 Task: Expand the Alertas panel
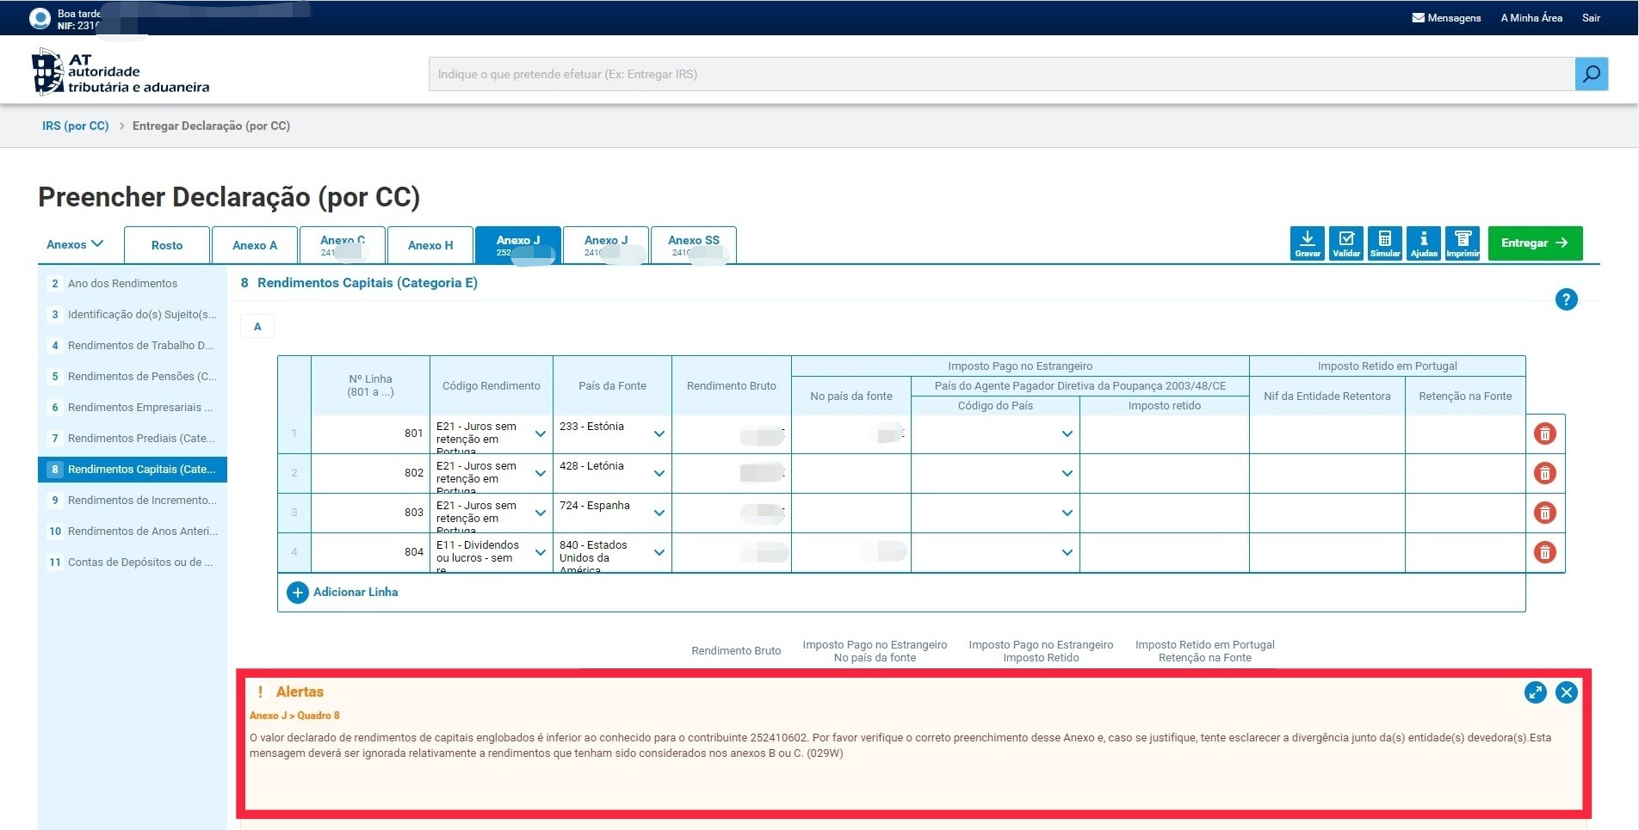1535,692
